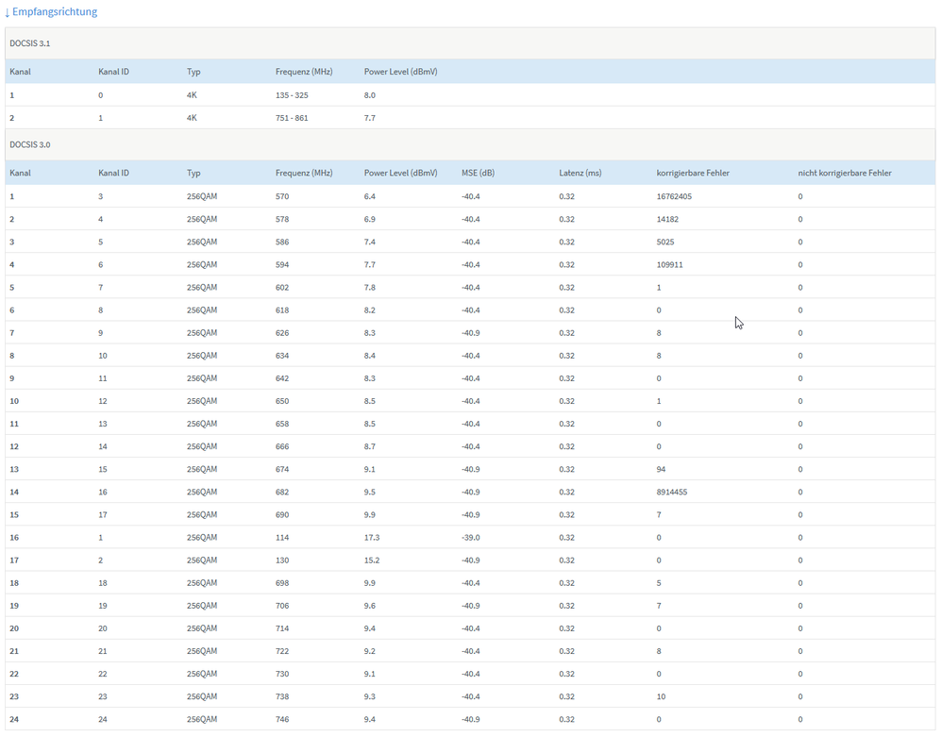Select the 15.2 power level value
Viewport: 942px width, 736px height.
click(372, 560)
